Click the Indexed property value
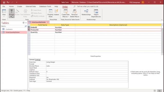 87,79
